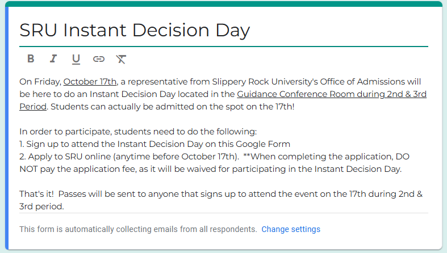Click the underlined 'Guidance Conference Room' text

coord(287,94)
